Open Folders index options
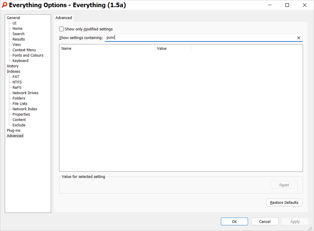This screenshot has width=314, height=231. click(19, 98)
